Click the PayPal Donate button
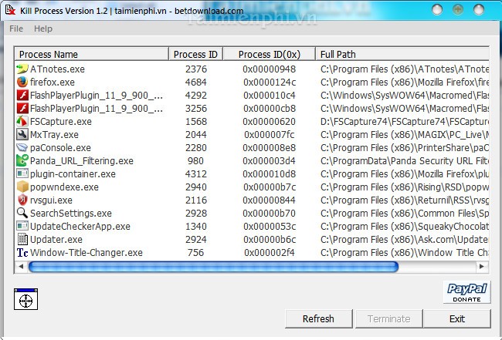The image size is (502, 340). (x=466, y=292)
